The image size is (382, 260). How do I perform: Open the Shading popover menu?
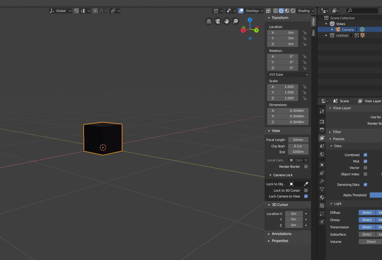[305, 10]
